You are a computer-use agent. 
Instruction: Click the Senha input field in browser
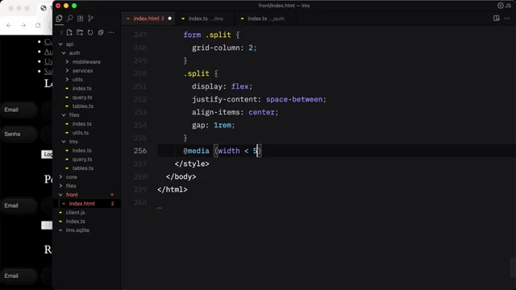[19, 135]
